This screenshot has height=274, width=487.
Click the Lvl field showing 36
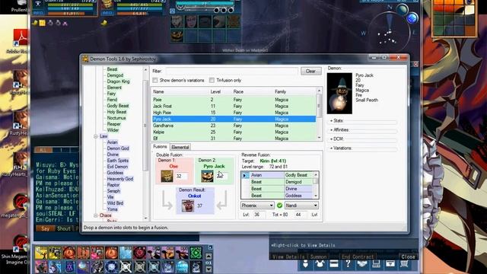[259, 215]
